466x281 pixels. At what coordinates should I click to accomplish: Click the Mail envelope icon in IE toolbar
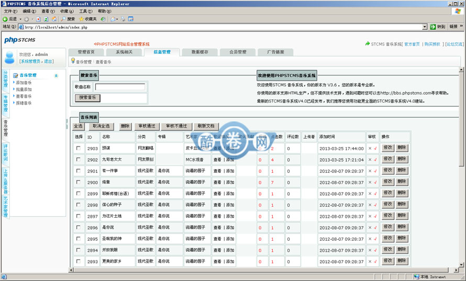pyautogui.click(x=113, y=19)
